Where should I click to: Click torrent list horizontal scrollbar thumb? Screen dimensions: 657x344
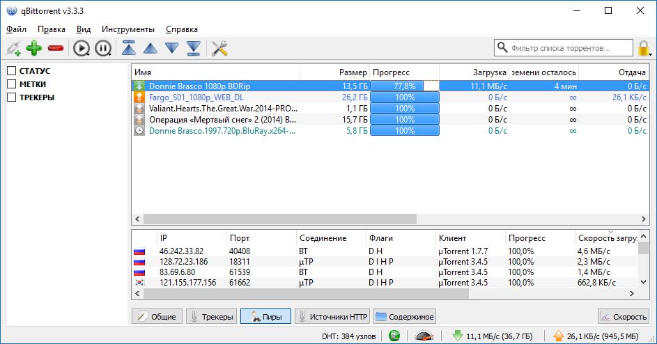click(x=280, y=219)
